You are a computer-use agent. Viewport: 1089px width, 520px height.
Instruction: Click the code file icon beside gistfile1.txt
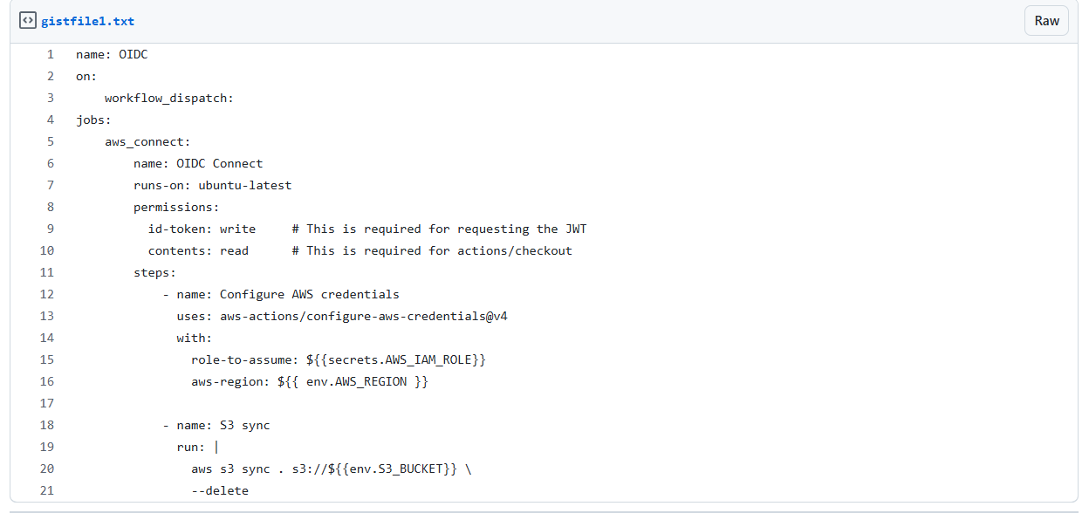click(27, 20)
